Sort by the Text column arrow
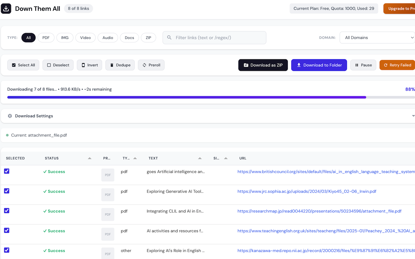The height and width of the screenshot is (259, 415). 200,158
